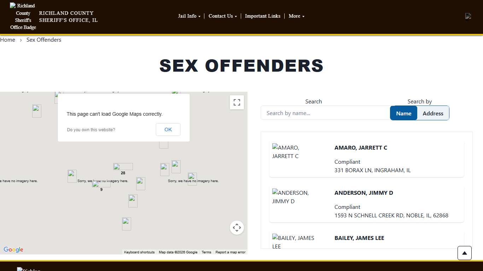Expand the More navigation dropdown

[296, 16]
